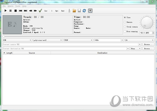Click the 'Filter: poly-sinc-lp' info text
The height and width of the screenshot is (111, 157).
pyautogui.click(x=33, y=28)
